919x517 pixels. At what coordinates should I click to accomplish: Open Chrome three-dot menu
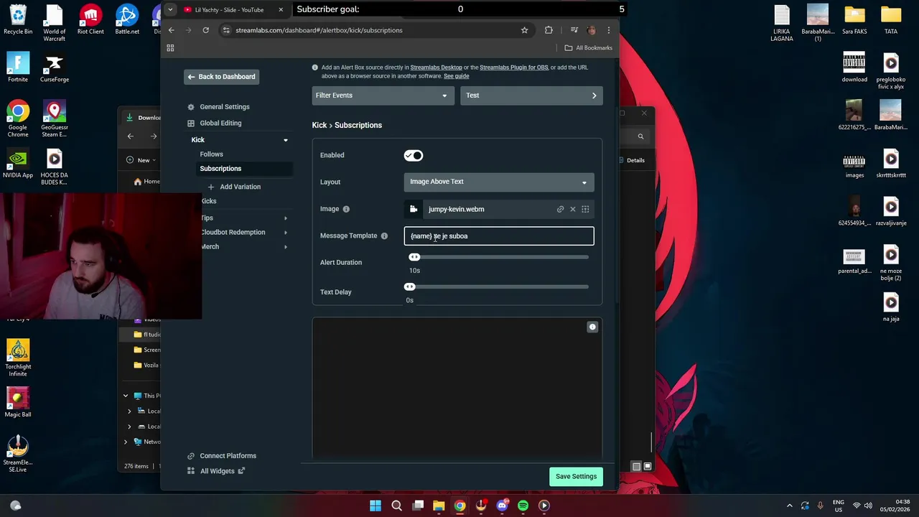tap(608, 30)
